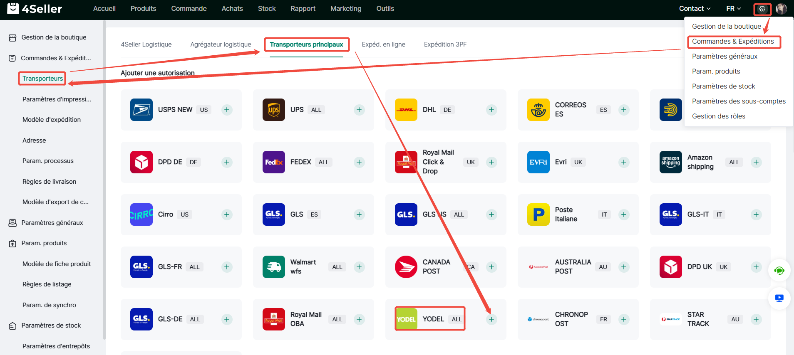Open the blue video tutorial button
The height and width of the screenshot is (355, 794).
click(x=779, y=298)
